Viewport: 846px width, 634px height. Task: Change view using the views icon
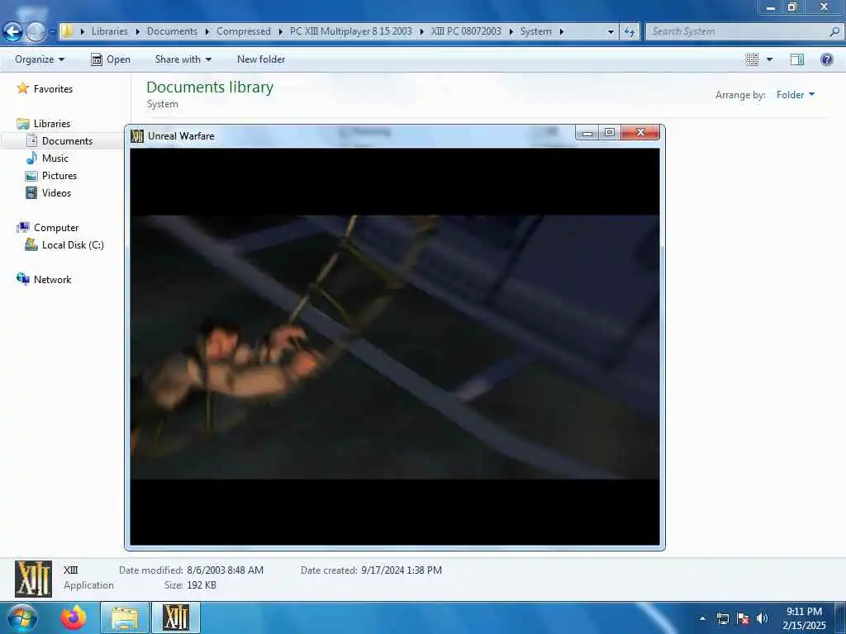[752, 59]
